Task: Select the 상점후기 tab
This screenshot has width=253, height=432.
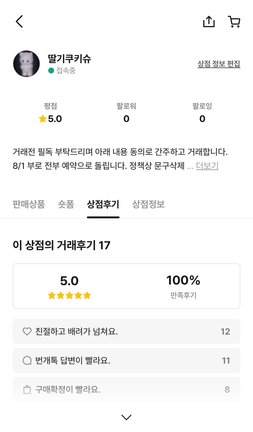Action: pyautogui.click(x=103, y=204)
